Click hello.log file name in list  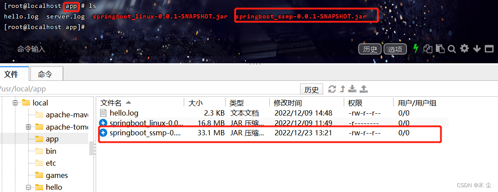pos(124,113)
